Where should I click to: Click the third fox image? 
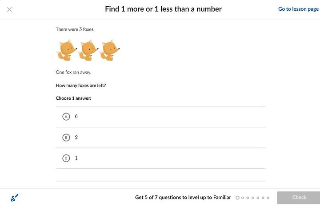pos(109,50)
